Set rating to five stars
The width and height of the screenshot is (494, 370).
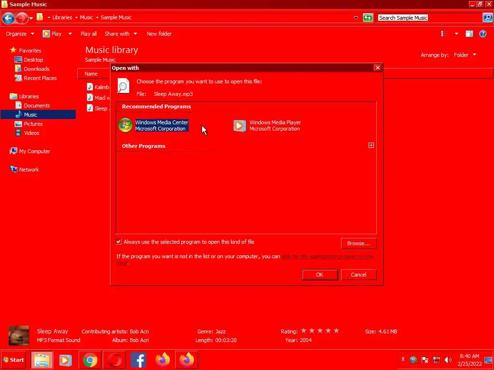(336, 330)
